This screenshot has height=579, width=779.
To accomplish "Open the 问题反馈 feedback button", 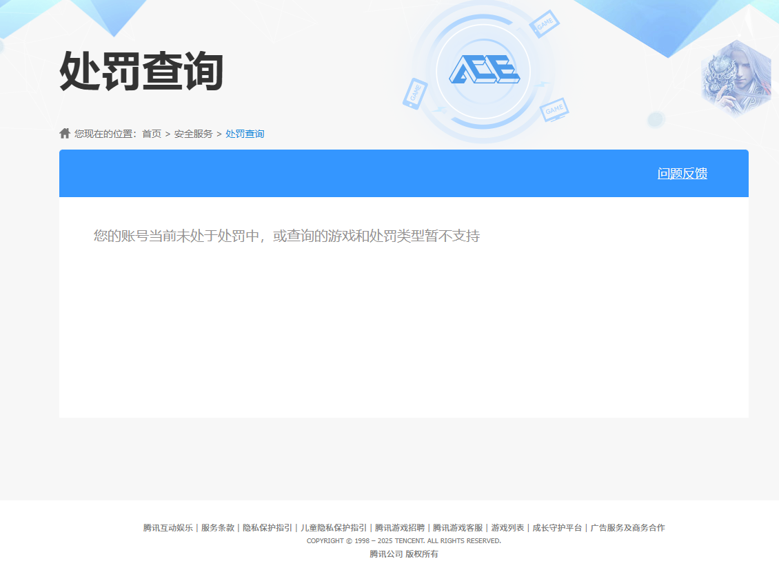I will [x=684, y=174].
